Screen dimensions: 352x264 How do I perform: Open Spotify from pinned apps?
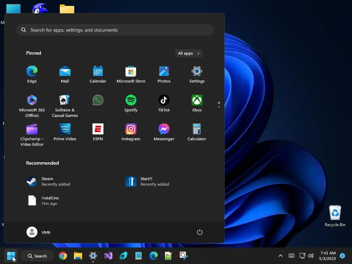(131, 103)
